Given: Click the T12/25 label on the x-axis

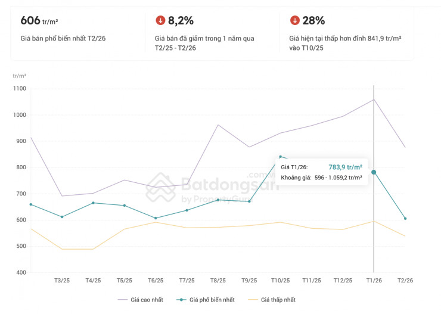Looking at the screenshot, I should (x=343, y=280).
